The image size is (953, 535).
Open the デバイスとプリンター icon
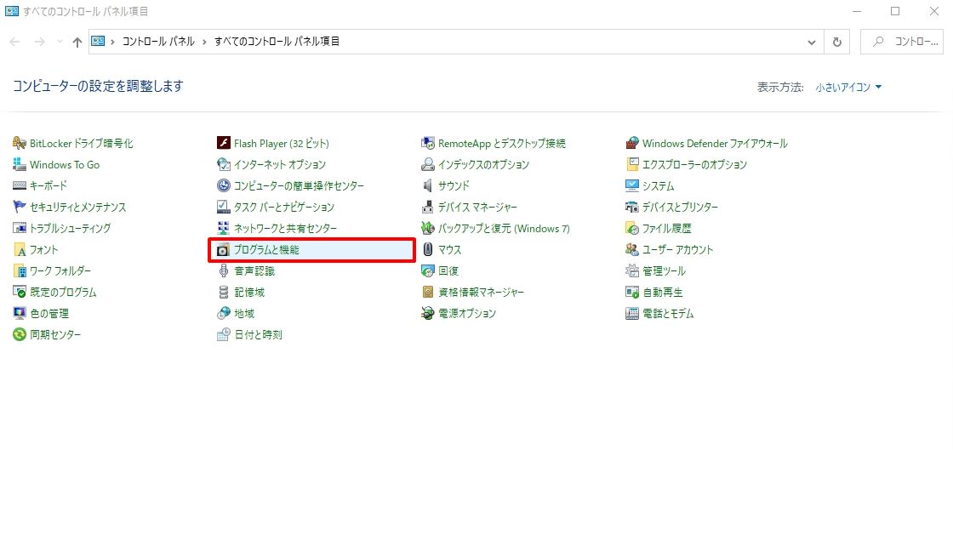coord(632,207)
